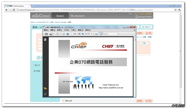This screenshot has width=186, height=108.
Task: Click the logout (登出) link
Action: (142, 14)
